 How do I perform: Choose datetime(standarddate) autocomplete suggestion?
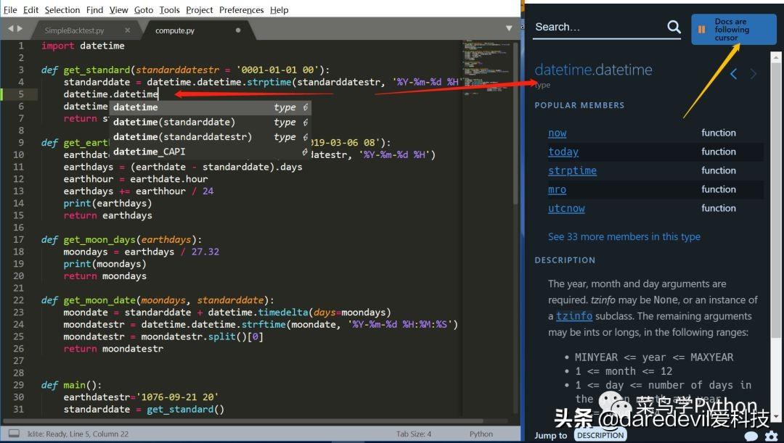(x=210, y=123)
